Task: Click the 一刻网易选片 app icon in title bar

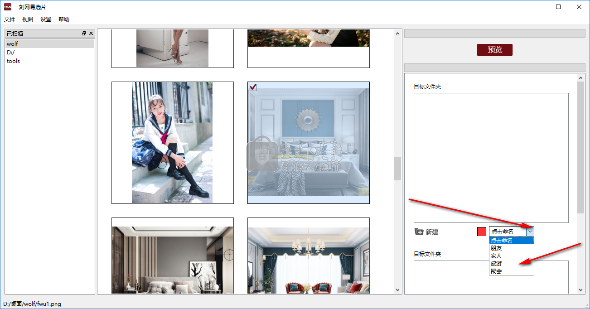Action: (8, 7)
